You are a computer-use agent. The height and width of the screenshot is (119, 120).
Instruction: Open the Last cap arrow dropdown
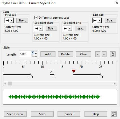point(99,20)
